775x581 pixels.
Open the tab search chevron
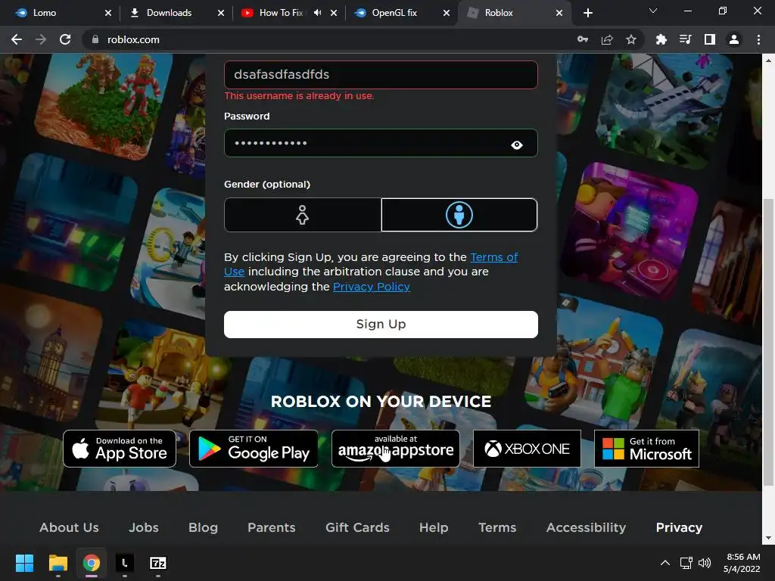[653, 11]
